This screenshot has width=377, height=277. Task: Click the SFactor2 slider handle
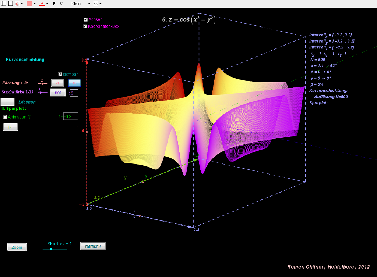click(51, 249)
